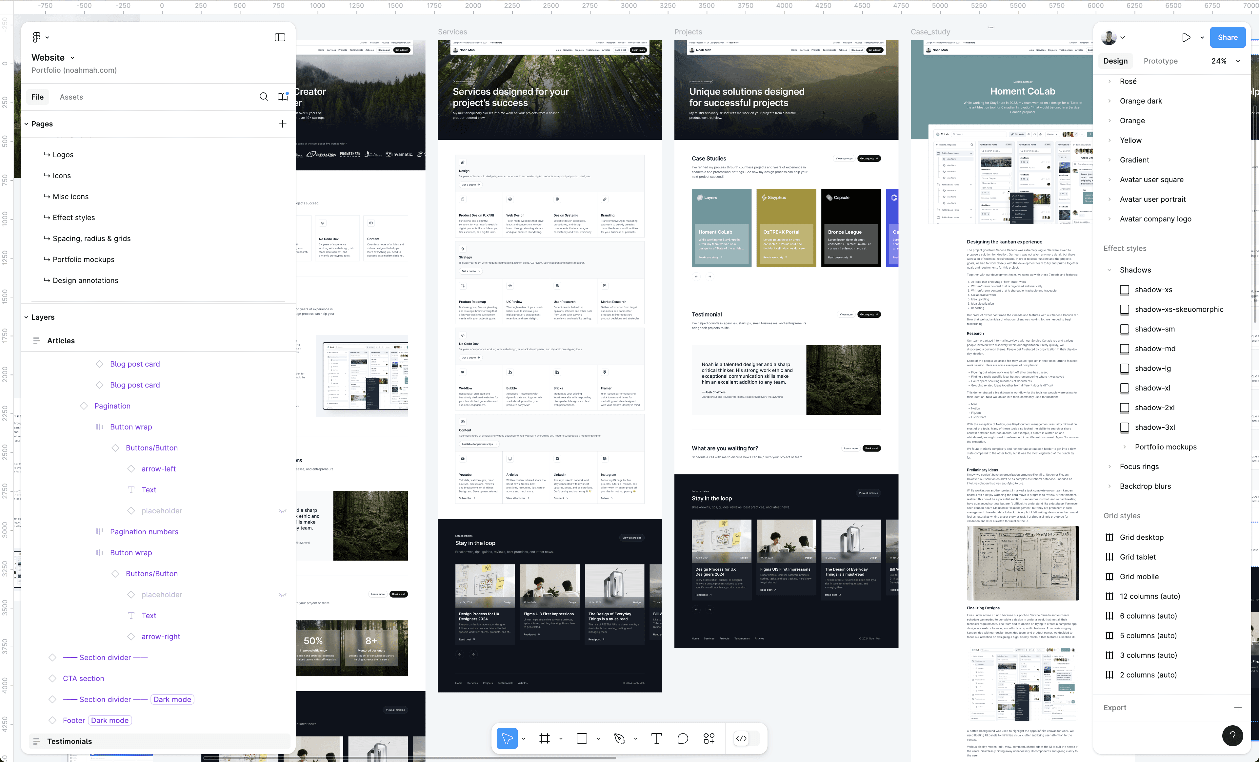Open the search in file panel
1259x762 pixels.
click(264, 97)
